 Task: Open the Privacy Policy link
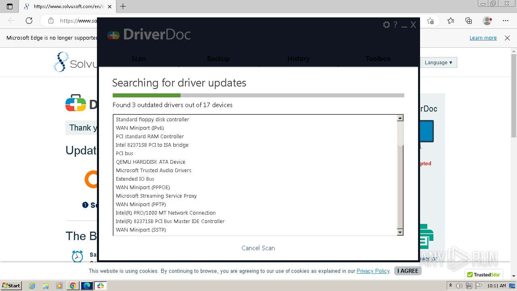pos(373,271)
